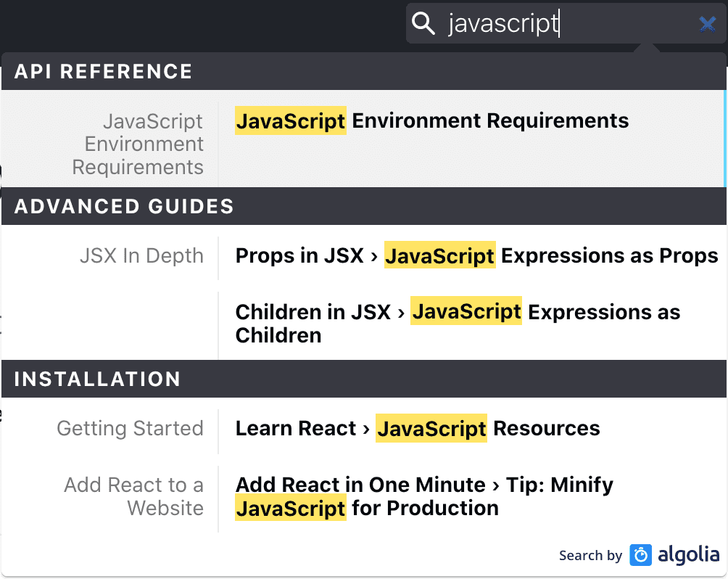Open 'Tip: Minify JavaScript for Production' result

pyautogui.click(x=424, y=496)
